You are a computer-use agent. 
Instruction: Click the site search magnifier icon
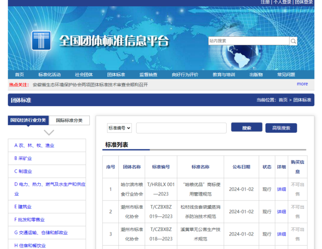coord(293,41)
